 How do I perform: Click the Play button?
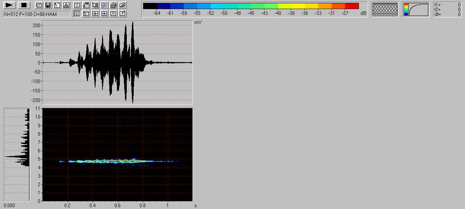coord(10,5)
